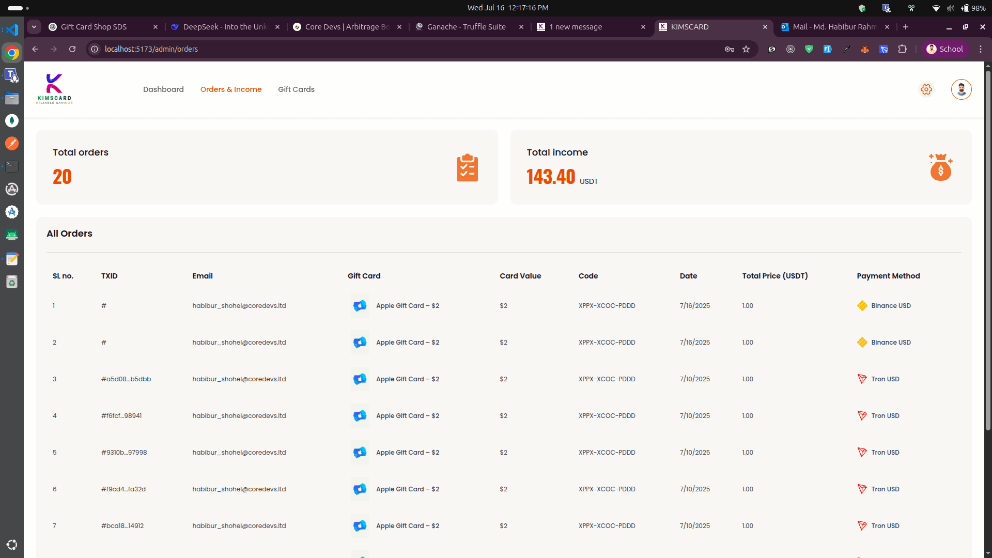Open Chrome's three-dot menu
This screenshot has height=558, width=992.
[x=981, y=49]
